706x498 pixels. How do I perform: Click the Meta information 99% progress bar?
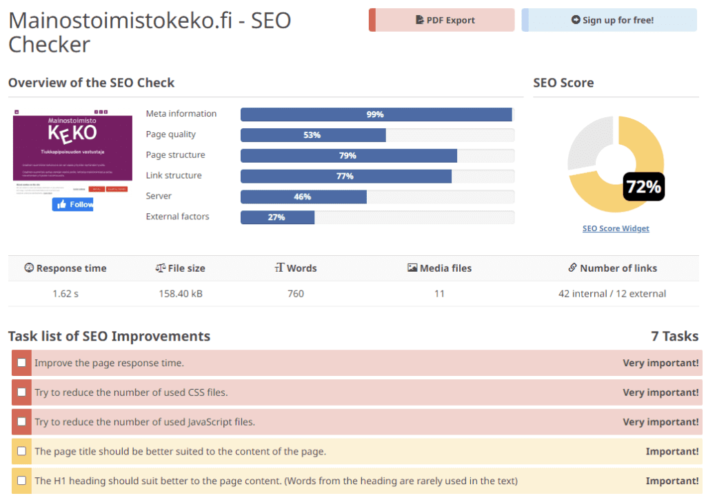[x=377, y=114]
